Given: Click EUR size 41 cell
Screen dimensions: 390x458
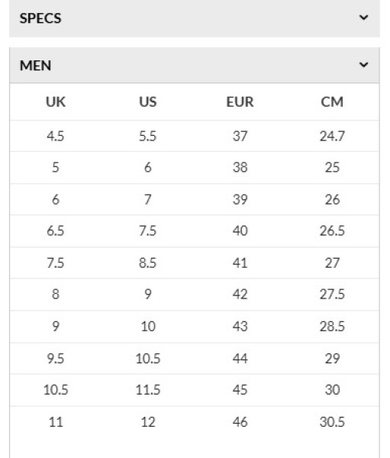Looking at the screenshot, I should [x=240, y=263].
